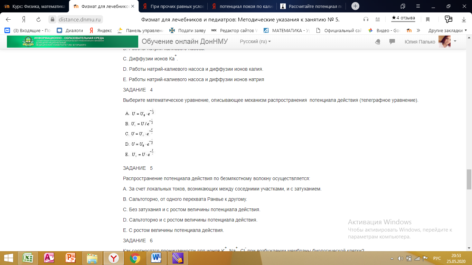Click the ДонНМУ university logo banner
472x265 pixels.
pyautogui.click(x=73, y=41)
